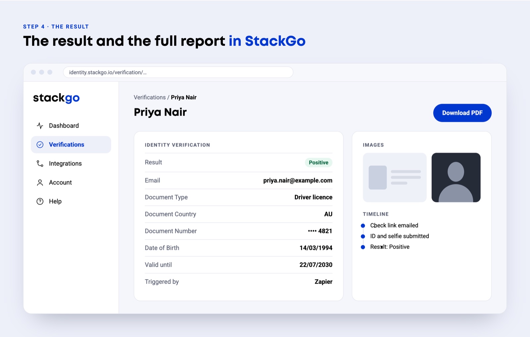The height and width of the screenshot is (337, 530).
Task: Click the 'Check link emailed' timeline dot
Action: (363, 226)
